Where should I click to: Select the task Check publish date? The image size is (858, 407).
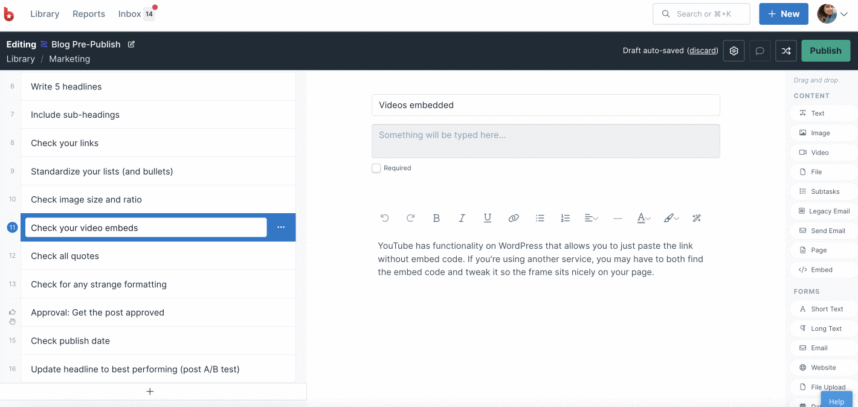coord(158,341)
